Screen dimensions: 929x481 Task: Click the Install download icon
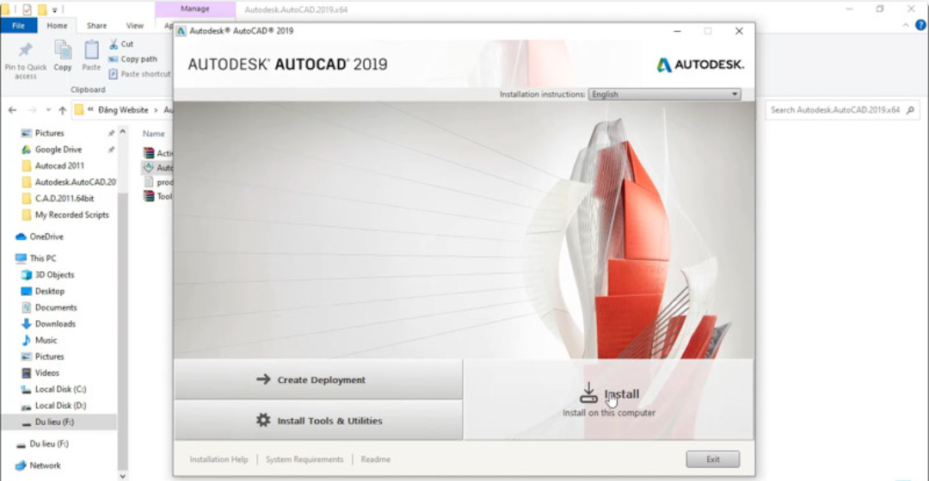pyautogui.click(x=588, y=393)
